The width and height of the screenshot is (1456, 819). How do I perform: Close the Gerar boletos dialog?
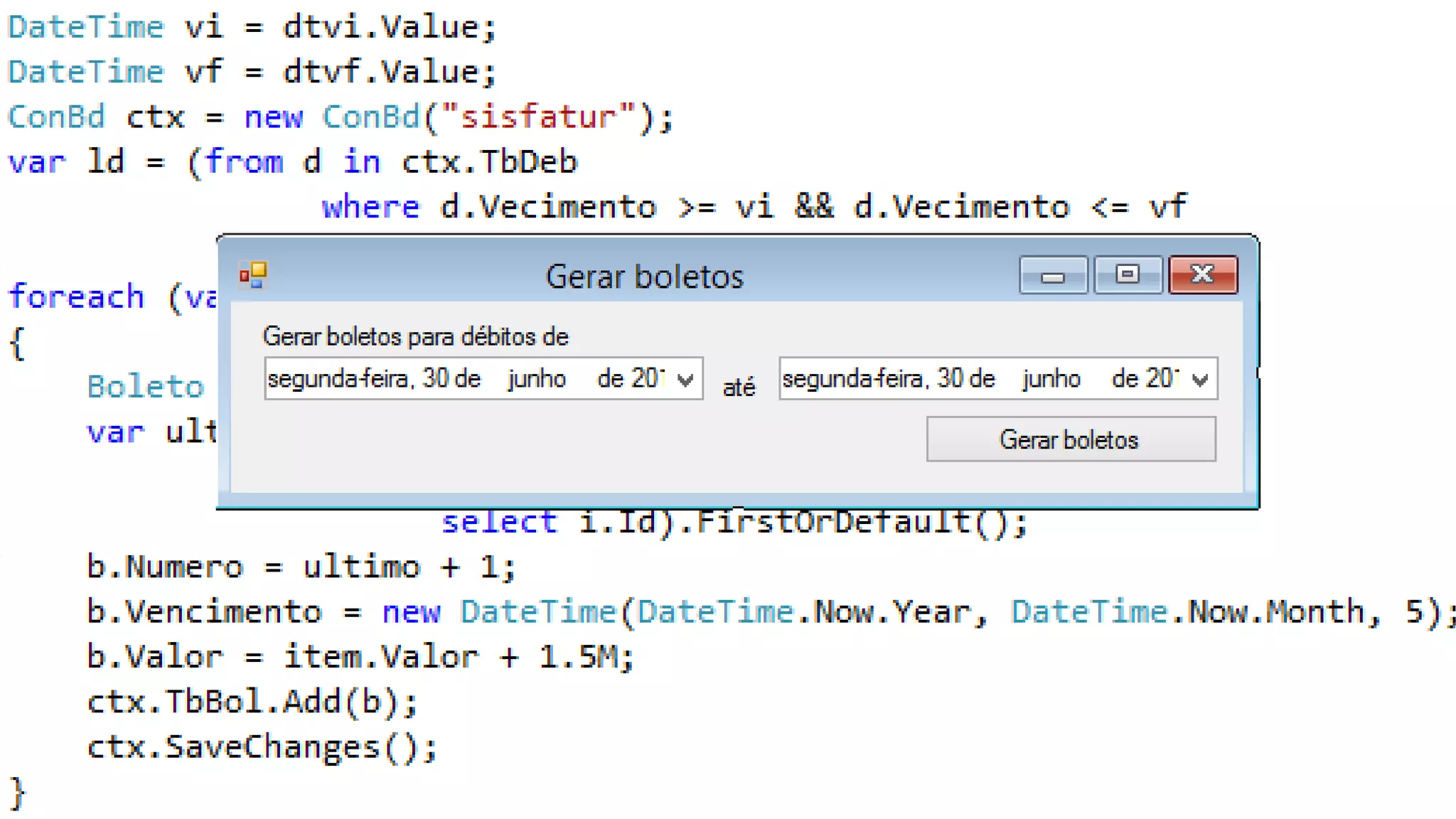pyautogui.click(x=1203, y=275)
